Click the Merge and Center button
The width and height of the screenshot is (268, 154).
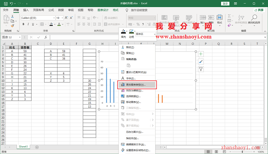(x=112, y=24)
